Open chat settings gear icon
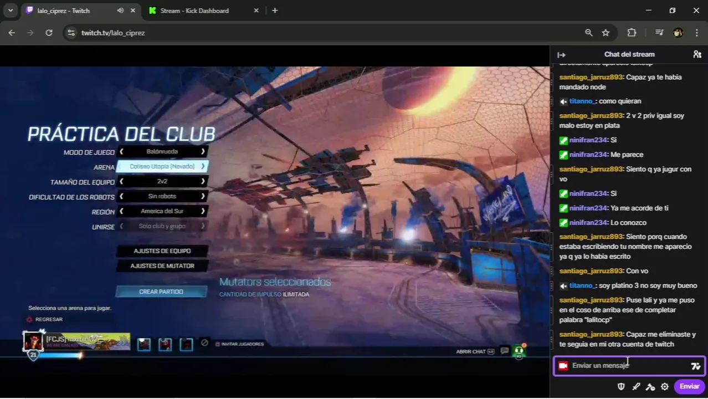Viewport: 708px width, 399px height. (665, 386)
